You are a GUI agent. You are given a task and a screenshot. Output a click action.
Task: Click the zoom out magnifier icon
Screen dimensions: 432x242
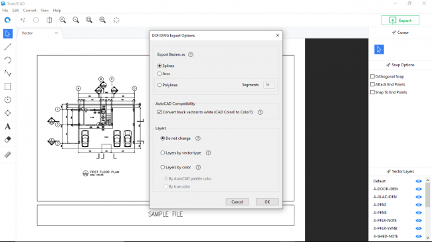tap(76, 20)
